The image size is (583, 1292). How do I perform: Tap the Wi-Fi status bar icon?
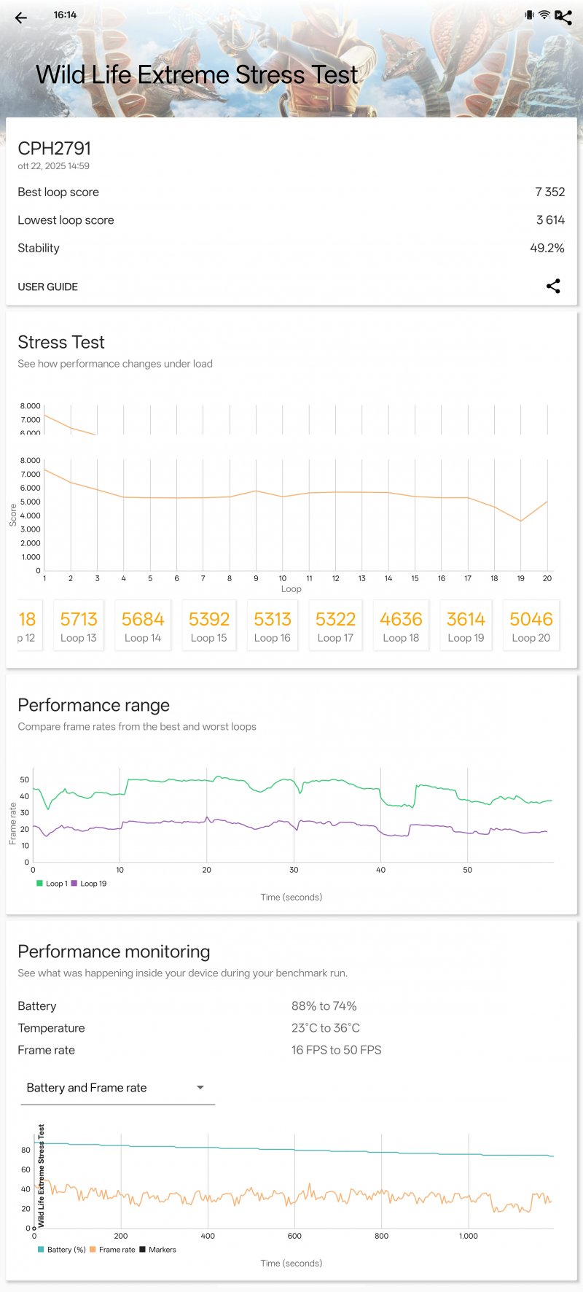(544, 15)
